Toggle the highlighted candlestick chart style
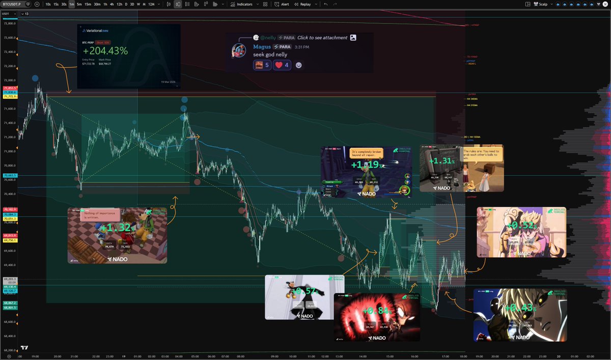 point(178,4)
